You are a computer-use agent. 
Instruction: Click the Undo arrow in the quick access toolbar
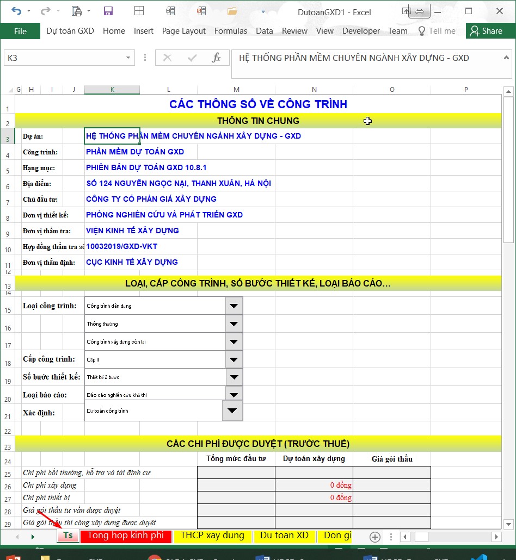16,11
